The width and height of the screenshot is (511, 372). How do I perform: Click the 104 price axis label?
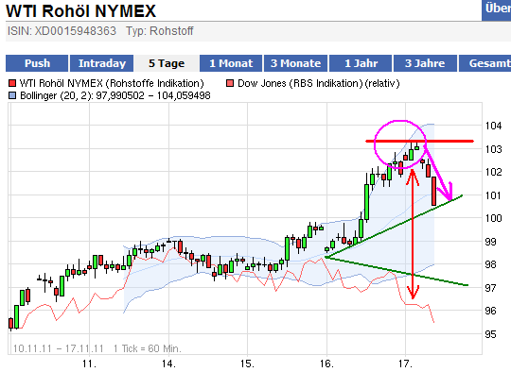tap(493, 126)
